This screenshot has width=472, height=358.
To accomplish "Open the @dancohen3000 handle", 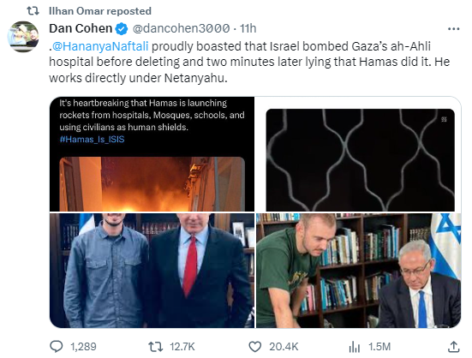I will (182, 28).
